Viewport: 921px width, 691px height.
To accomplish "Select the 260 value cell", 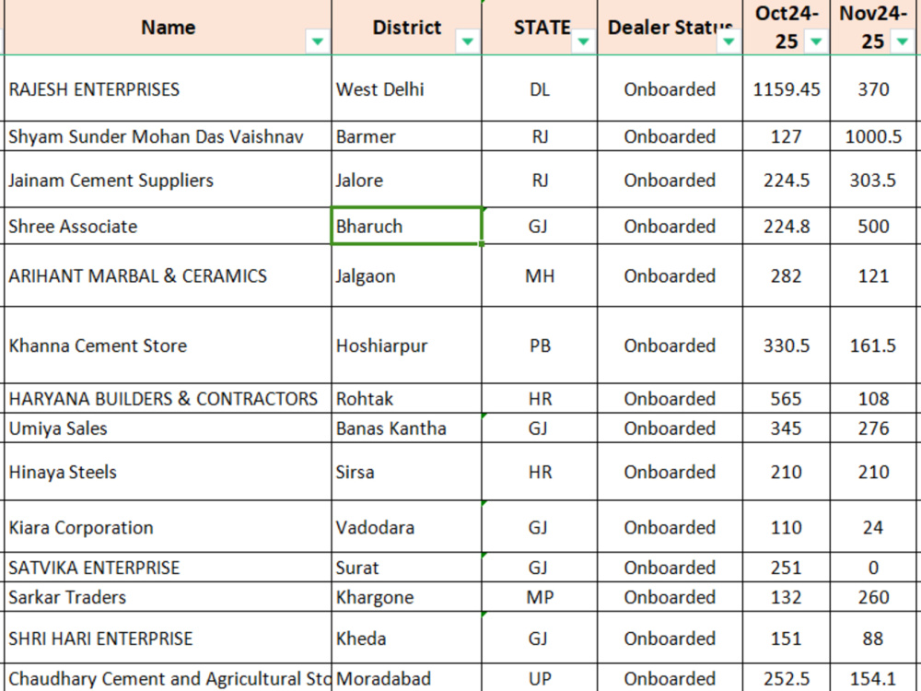I will pos(873,596).
